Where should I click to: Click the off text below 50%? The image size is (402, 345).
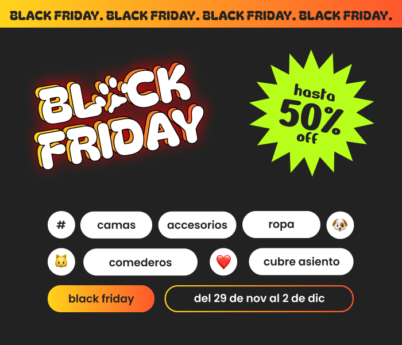coord(307,138)
